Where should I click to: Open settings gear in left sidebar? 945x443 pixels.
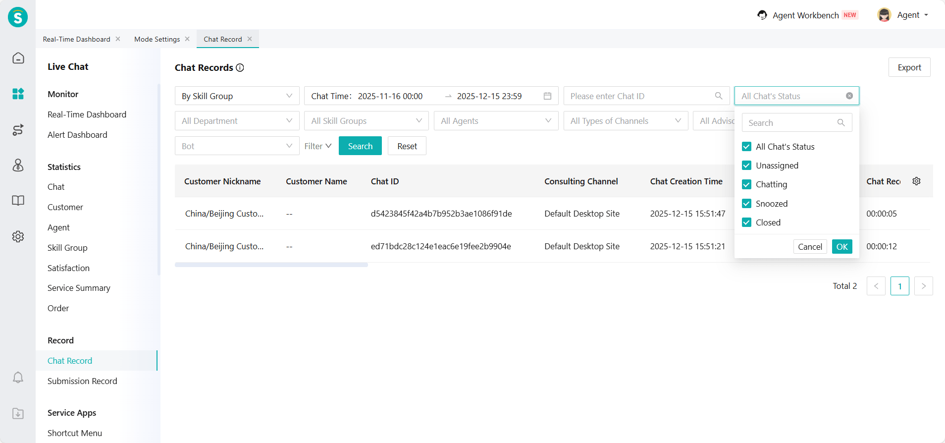coord(18,236)
